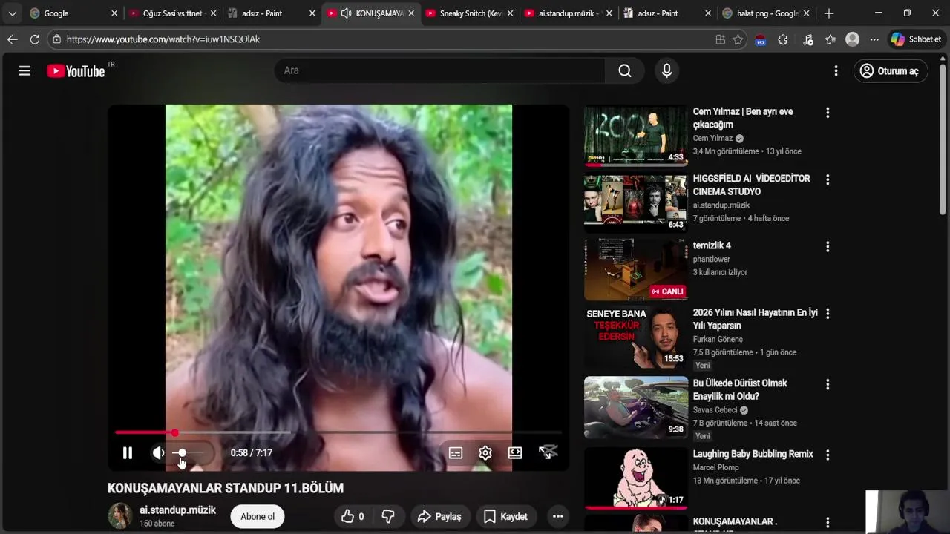Screen dimensions: 950x534
Task: Click the 'Paylaş' share button
Action: point(439,516)
